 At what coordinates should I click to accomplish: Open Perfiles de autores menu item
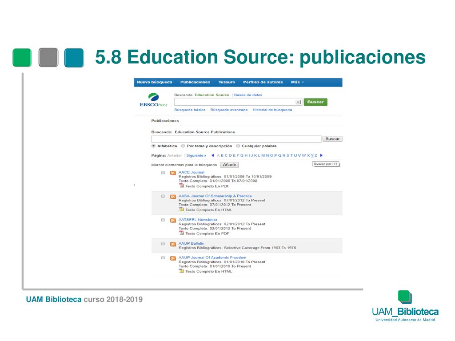pyautogui.click(x=263, y=82)
